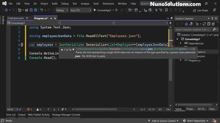Screen dimensions: 220x123
Task: Click the Solution Explorer horizontal scrollbar
Action: (x=195, y=105)
